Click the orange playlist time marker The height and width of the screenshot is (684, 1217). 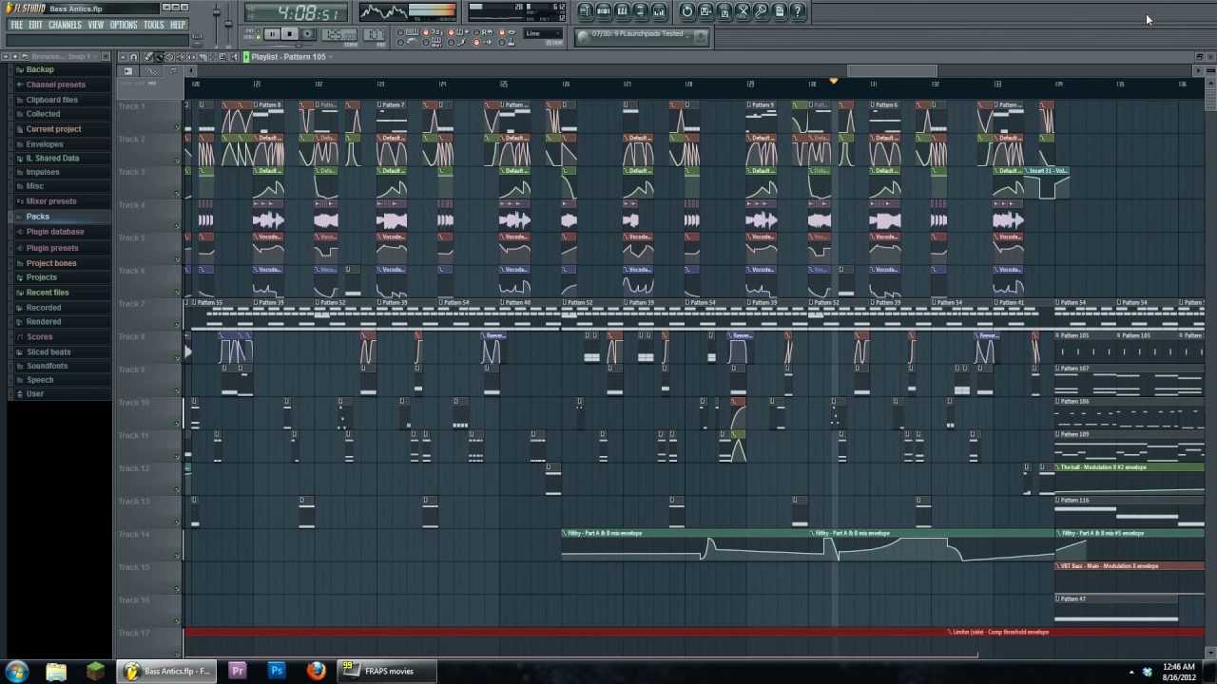[x=833, y=81]
